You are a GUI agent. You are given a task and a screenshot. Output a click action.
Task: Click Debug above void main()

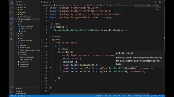57,24
